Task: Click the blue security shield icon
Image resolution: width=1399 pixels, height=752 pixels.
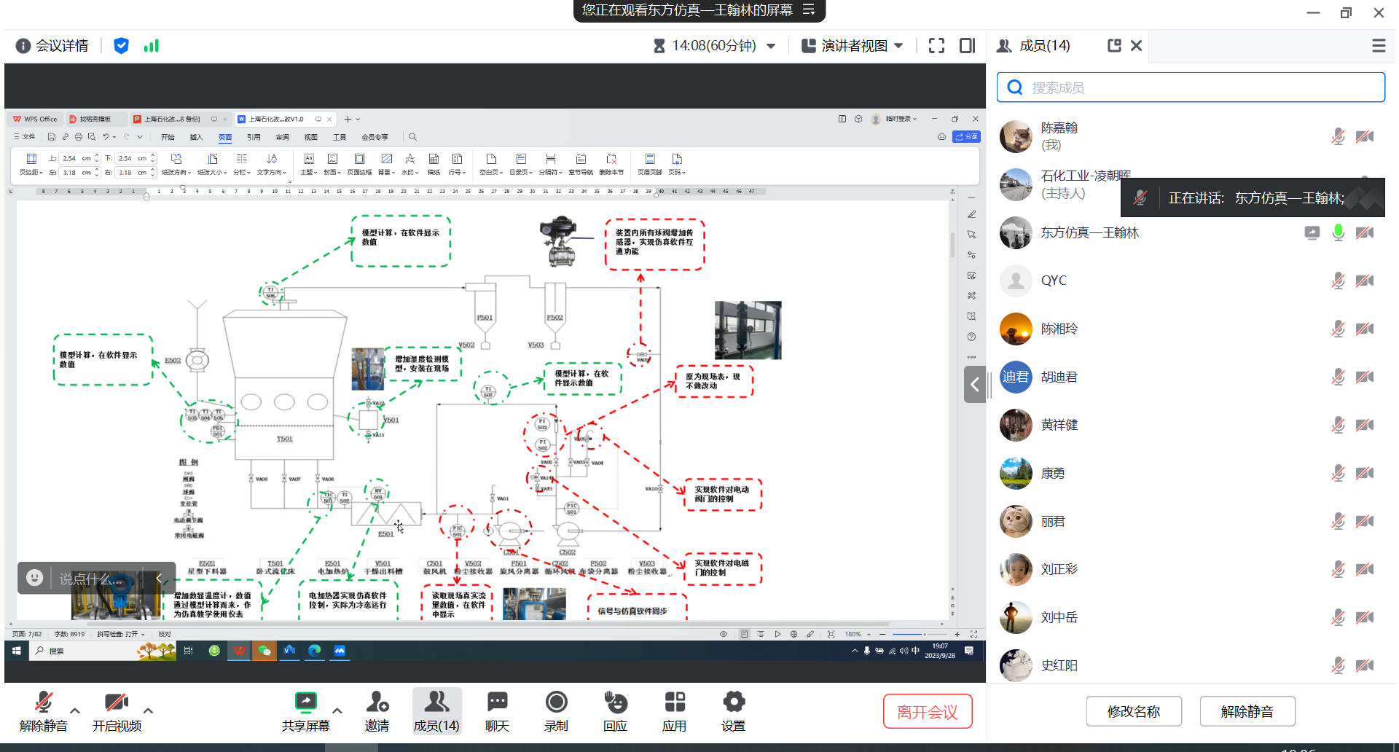Action: pos(121,46)
